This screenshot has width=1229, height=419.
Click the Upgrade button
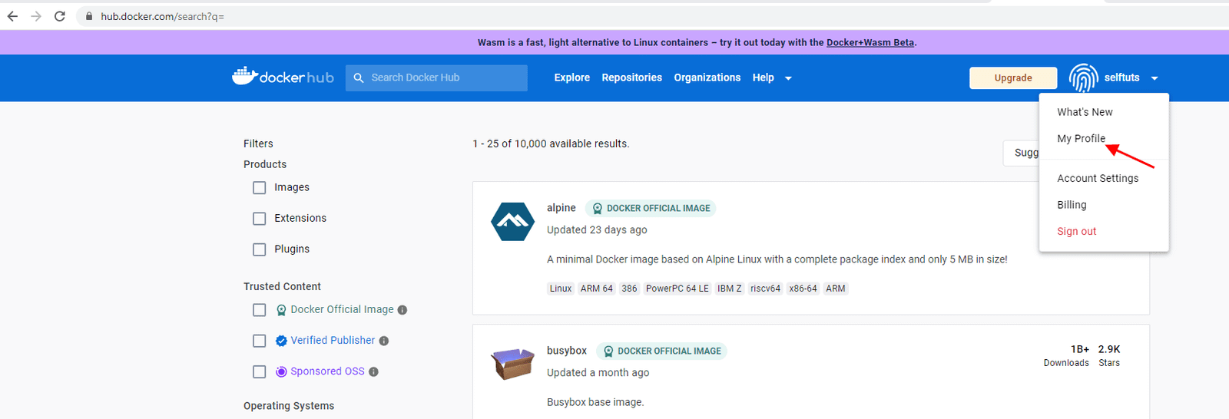pos(1013,78)
